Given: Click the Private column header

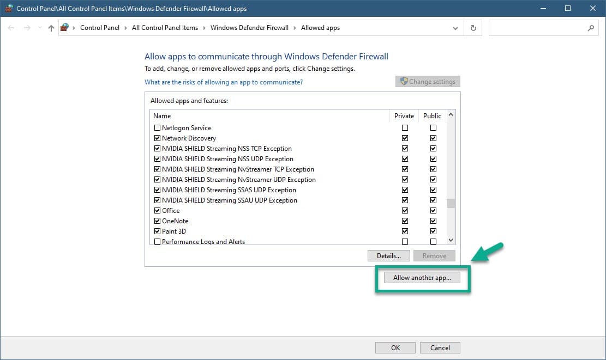Looking at the screenshot, I should tap(404, 116).
